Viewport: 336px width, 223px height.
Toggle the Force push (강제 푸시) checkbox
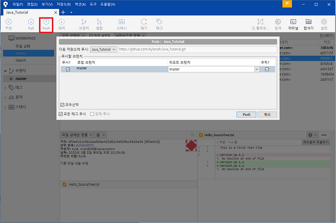click(x=92, y=114)
